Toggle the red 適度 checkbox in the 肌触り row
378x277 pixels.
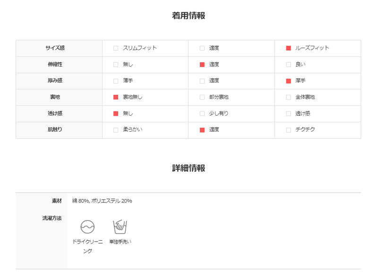pyautogui.click(x=202, y=130)
